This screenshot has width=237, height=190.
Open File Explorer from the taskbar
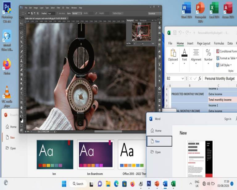108,184
